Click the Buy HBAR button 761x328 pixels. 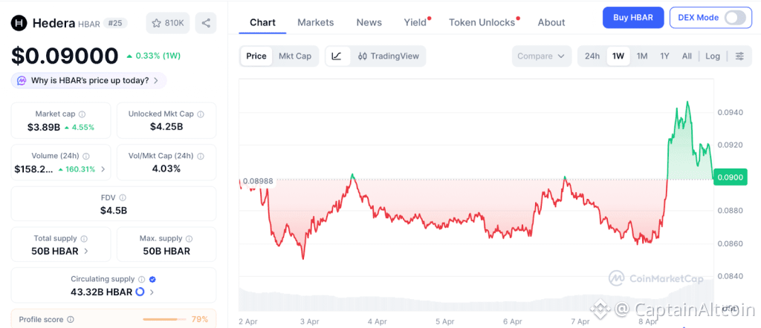tap(632, 18)
